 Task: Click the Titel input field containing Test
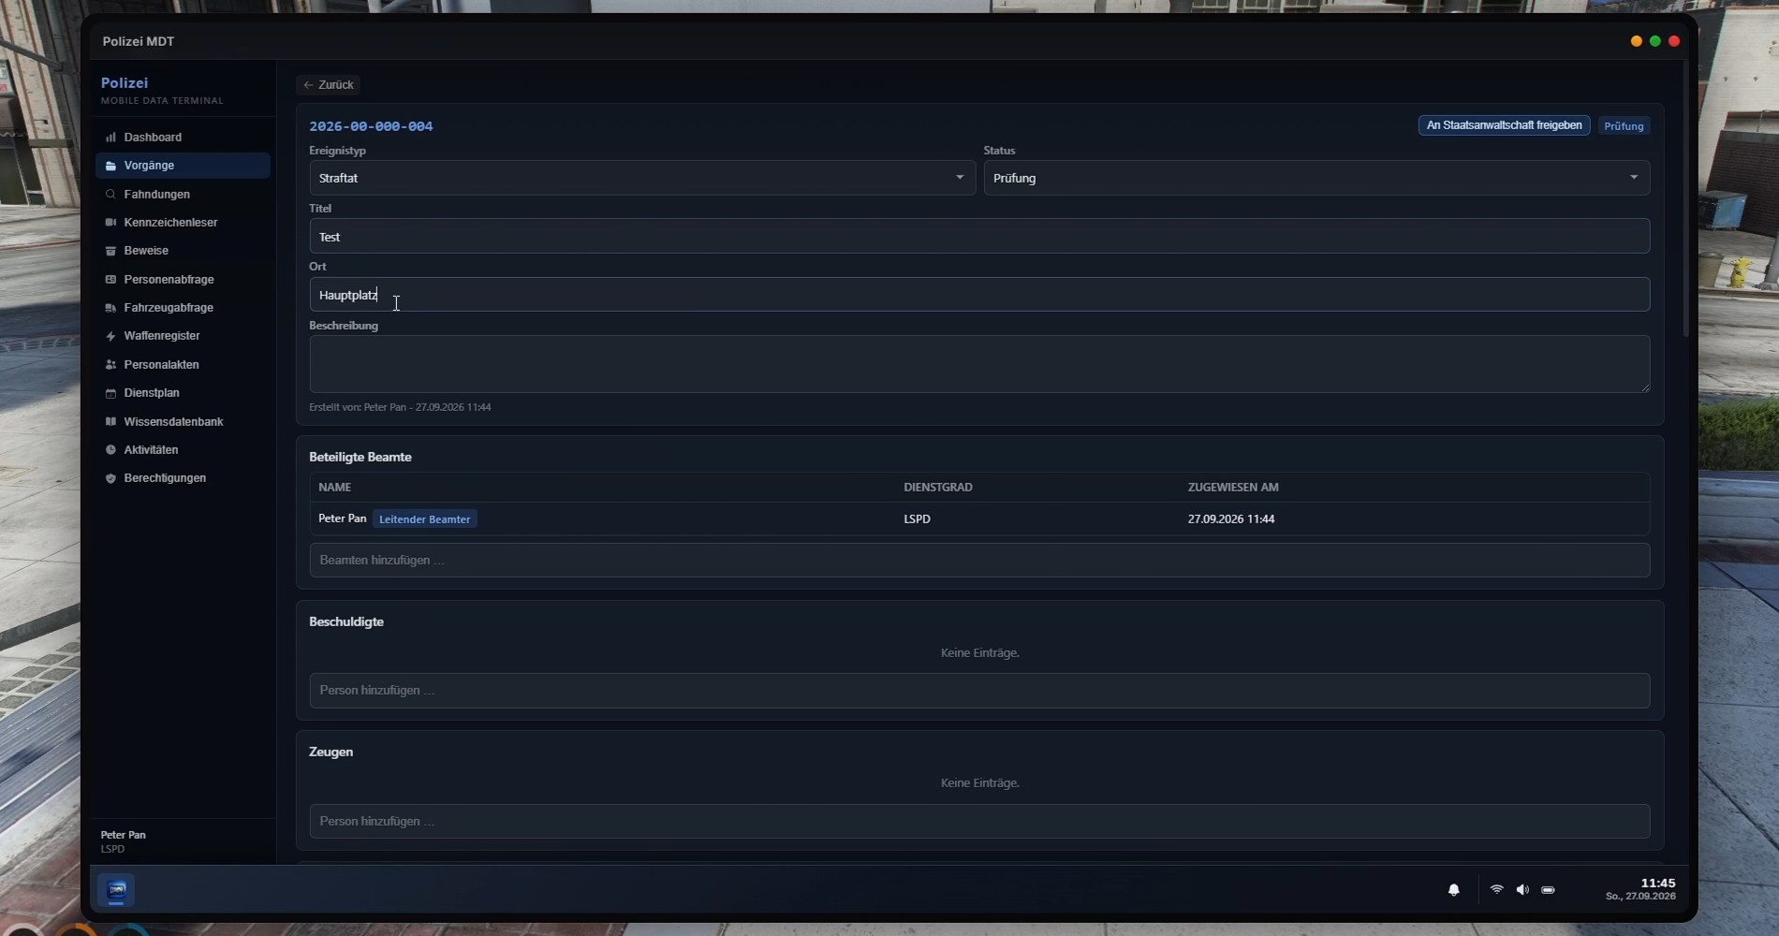click(x=979, y=236)
